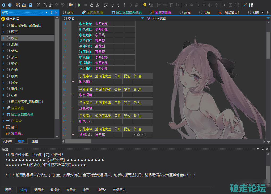This screenshot has height=194, width=271.
Task: Select Dll命令 in the program tree
Action: (x=16, y=121)
